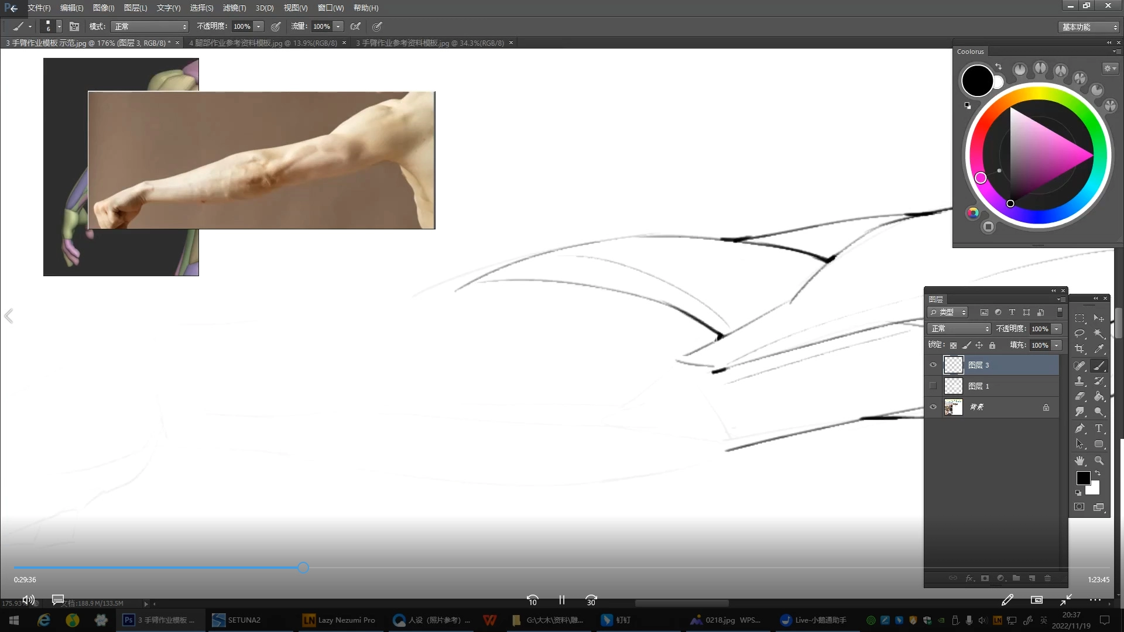The image size is (1124, 632).
Task: Select the Paint Bucket tool
Action: coord(1099,397)
